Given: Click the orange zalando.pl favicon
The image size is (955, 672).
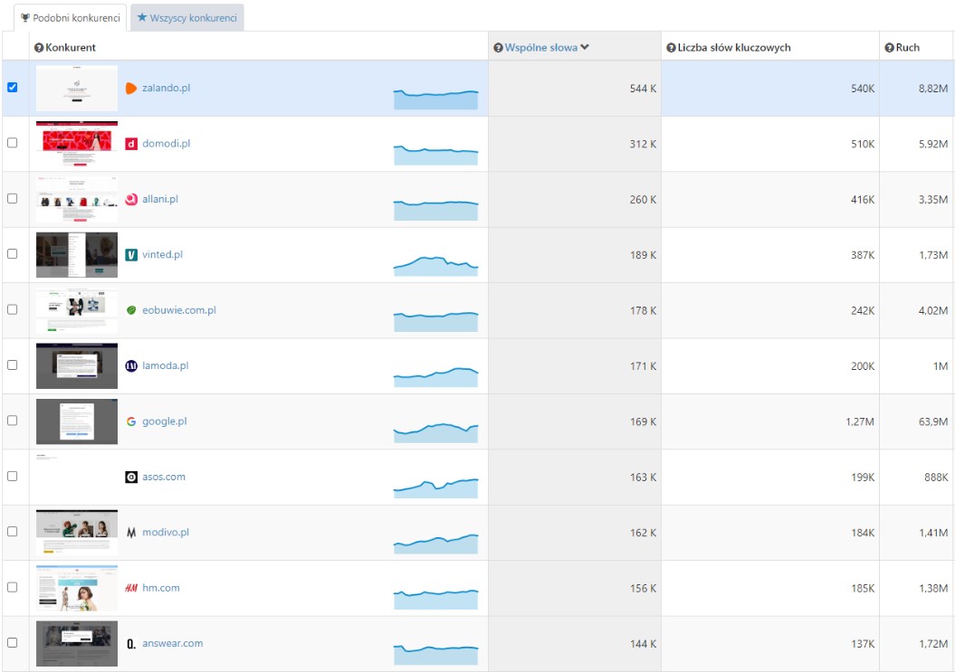Looking at the screenshot, I should 131,89.
